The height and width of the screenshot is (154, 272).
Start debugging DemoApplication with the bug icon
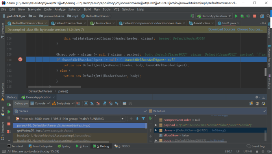click(x=242, y=16)
